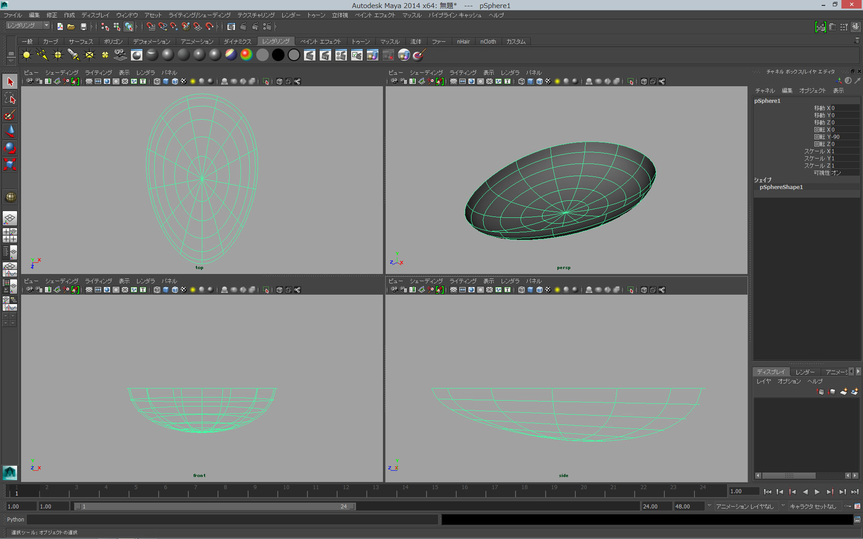
Task: Activate the Lasso select tool in toolbox
Action: pos(10,98)
